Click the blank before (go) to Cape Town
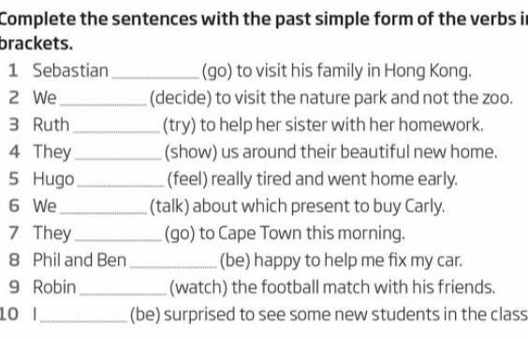 (x=118, y=239)
